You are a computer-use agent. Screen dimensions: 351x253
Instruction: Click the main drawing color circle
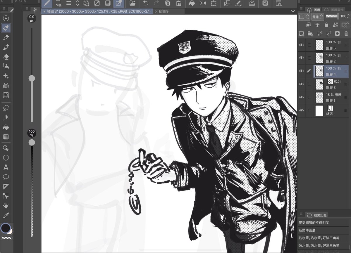tap(5, 228)
